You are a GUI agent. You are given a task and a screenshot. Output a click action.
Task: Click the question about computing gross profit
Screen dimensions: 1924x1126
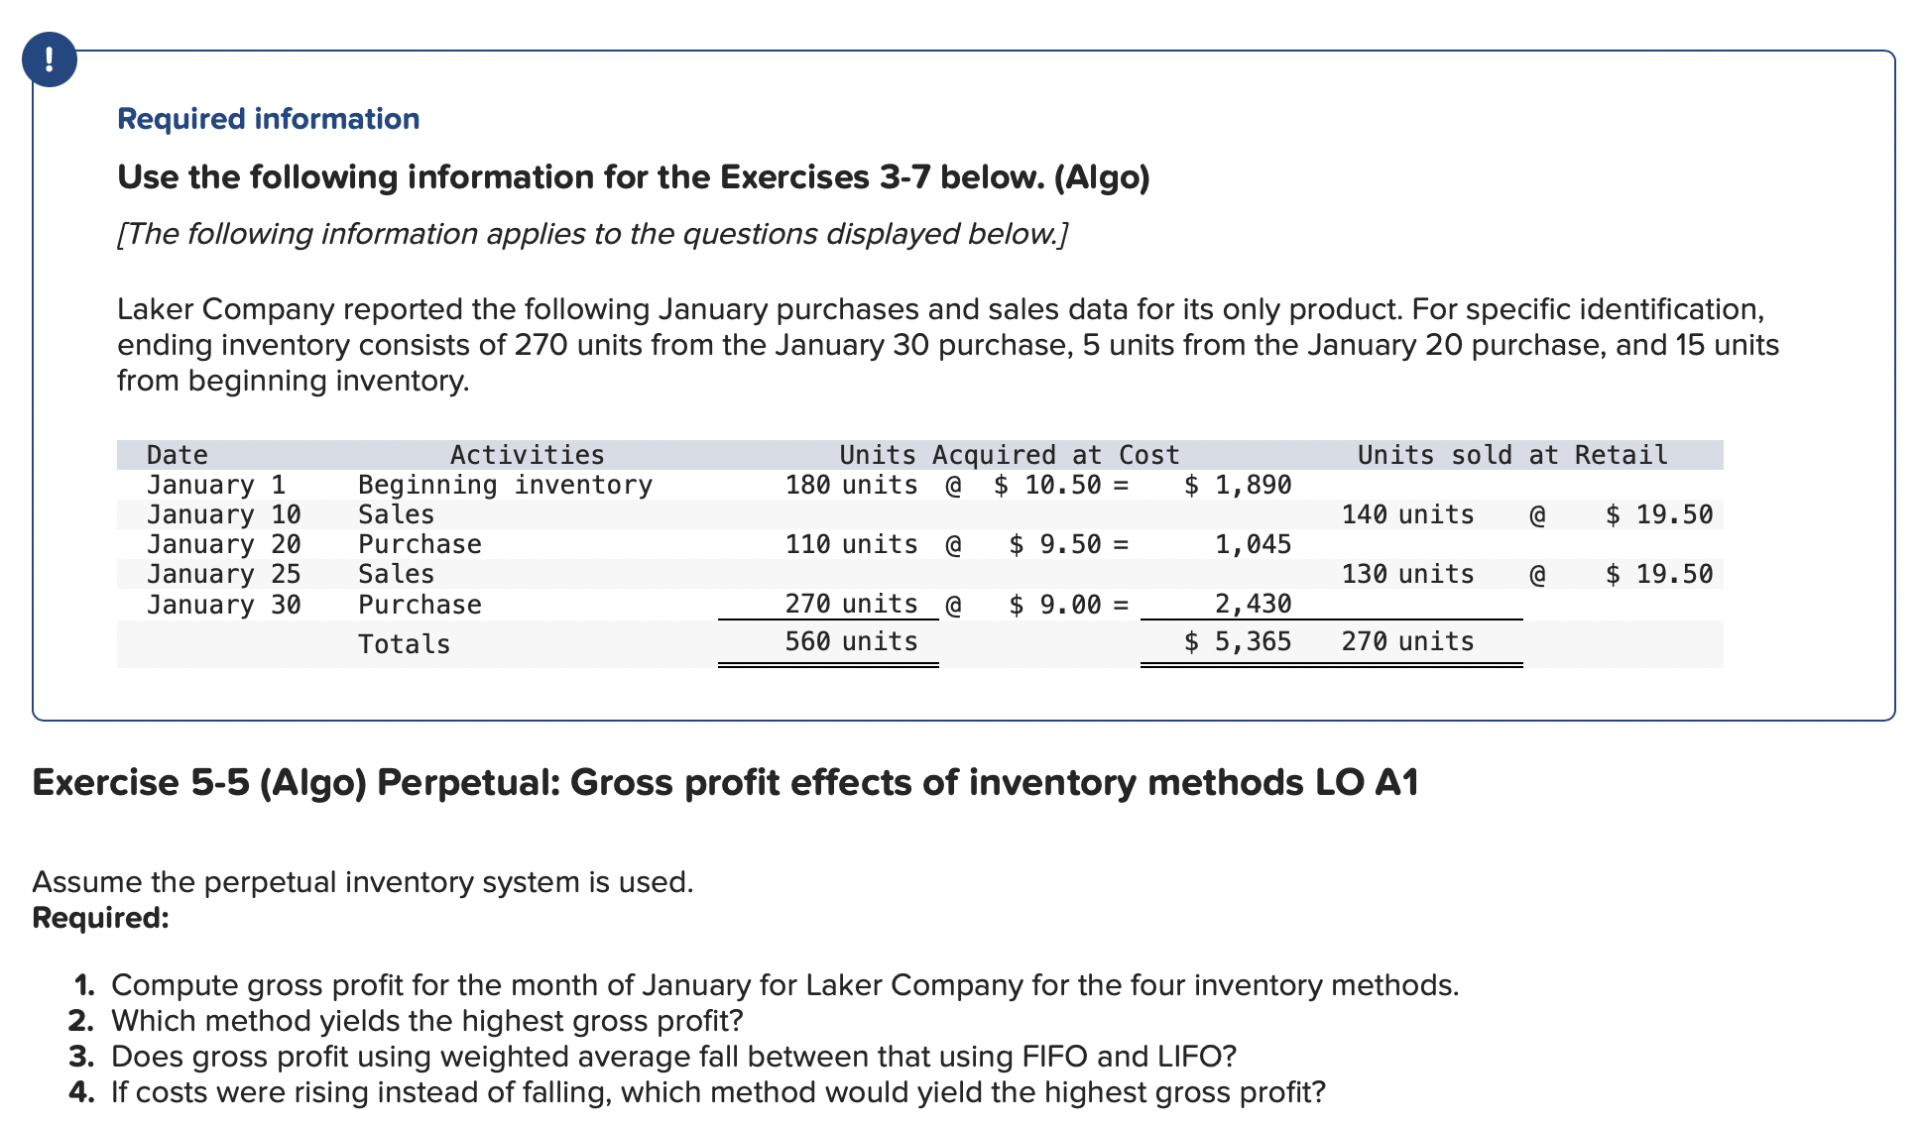pyautogui.click(x=783, y=985)
